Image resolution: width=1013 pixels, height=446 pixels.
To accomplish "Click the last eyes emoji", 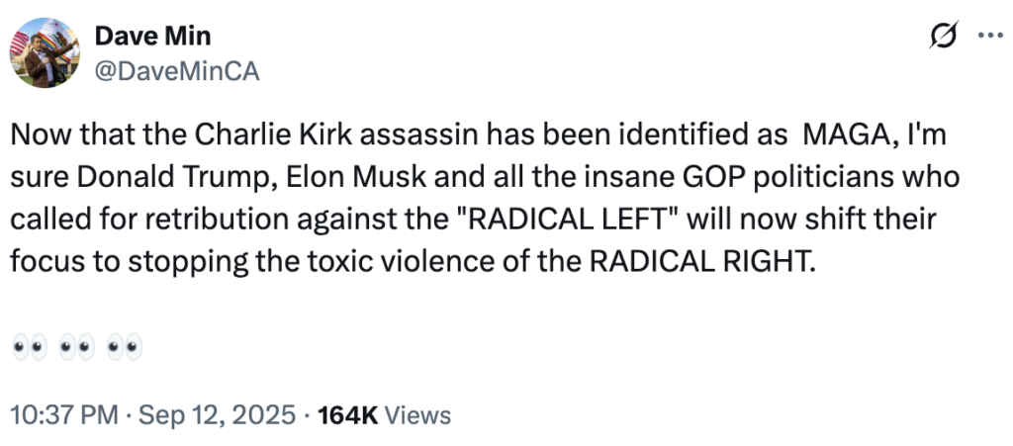I will tap(125, 348).
